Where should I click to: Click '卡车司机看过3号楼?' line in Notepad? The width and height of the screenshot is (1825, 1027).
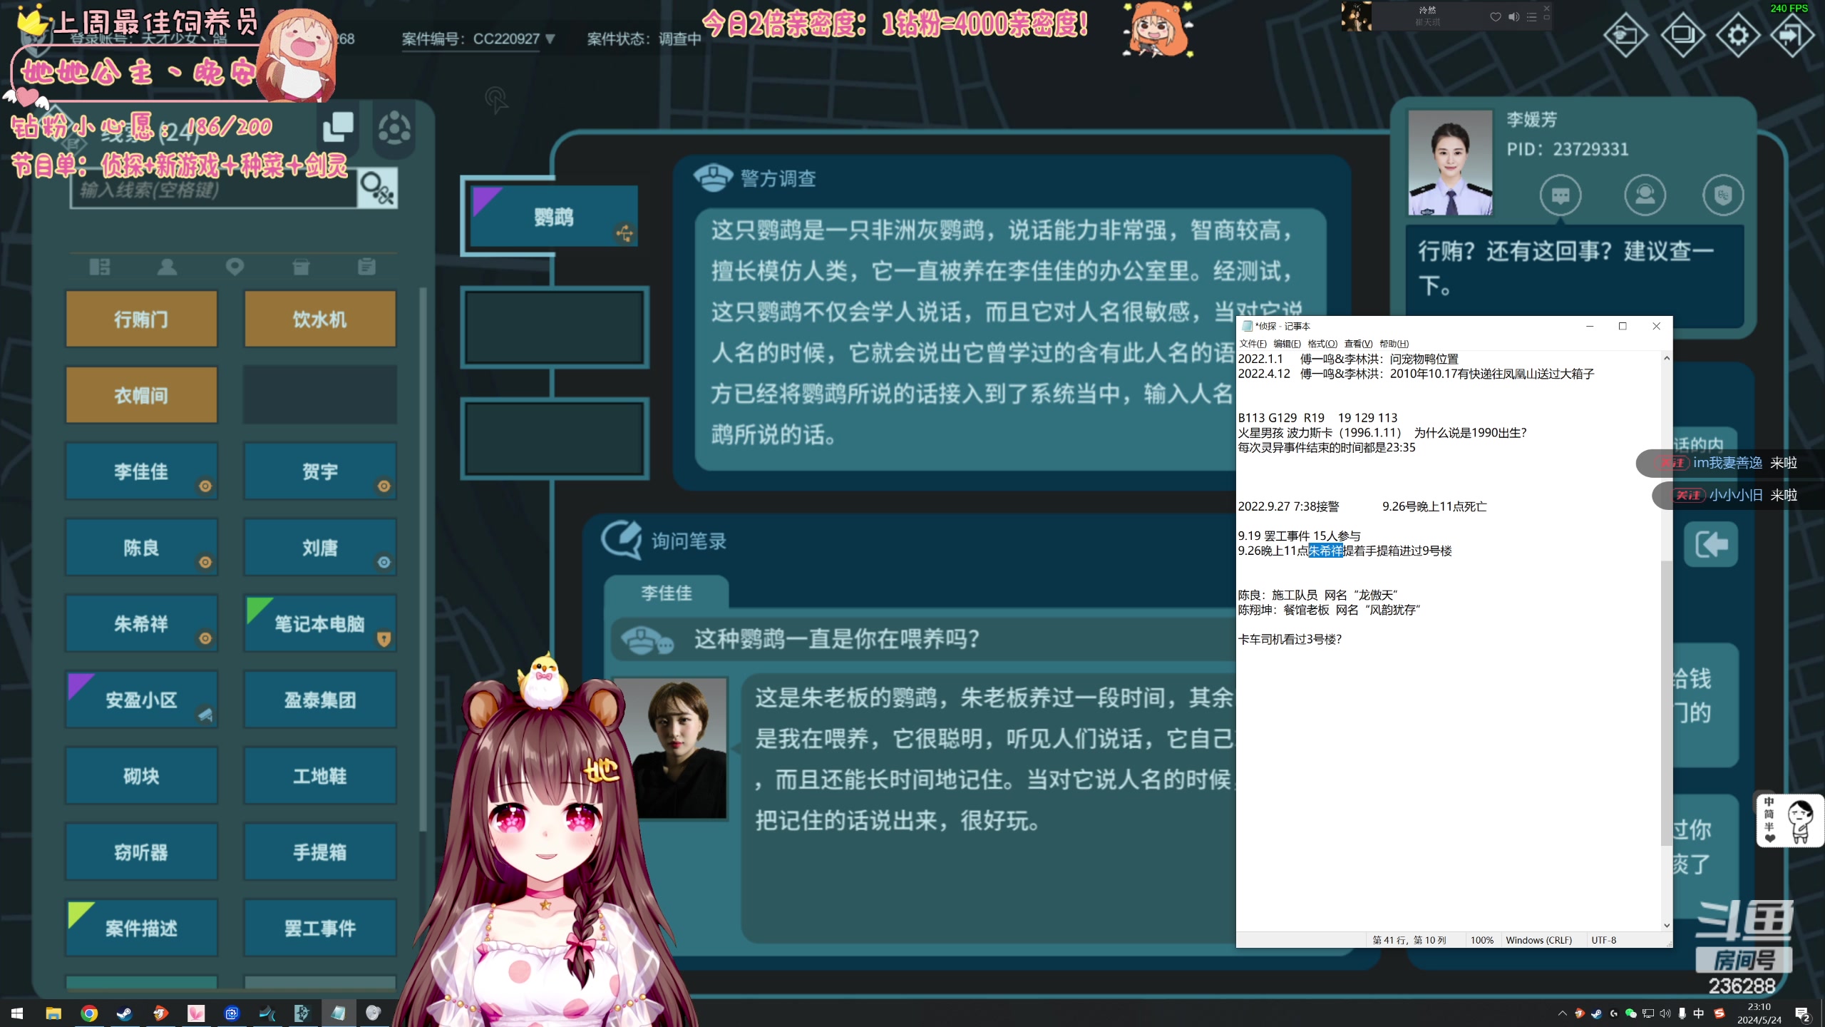1290,639
